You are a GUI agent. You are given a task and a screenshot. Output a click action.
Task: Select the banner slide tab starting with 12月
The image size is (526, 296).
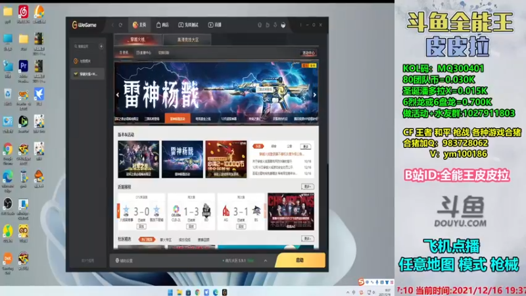click(x=229, y=118)
